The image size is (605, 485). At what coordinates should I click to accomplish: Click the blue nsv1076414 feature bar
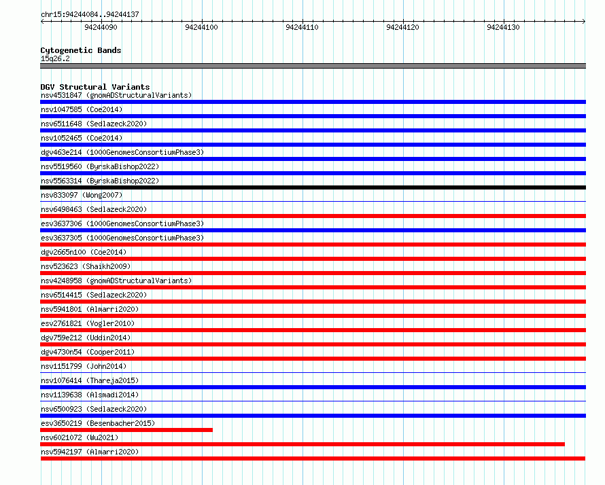tap(313, 387)
